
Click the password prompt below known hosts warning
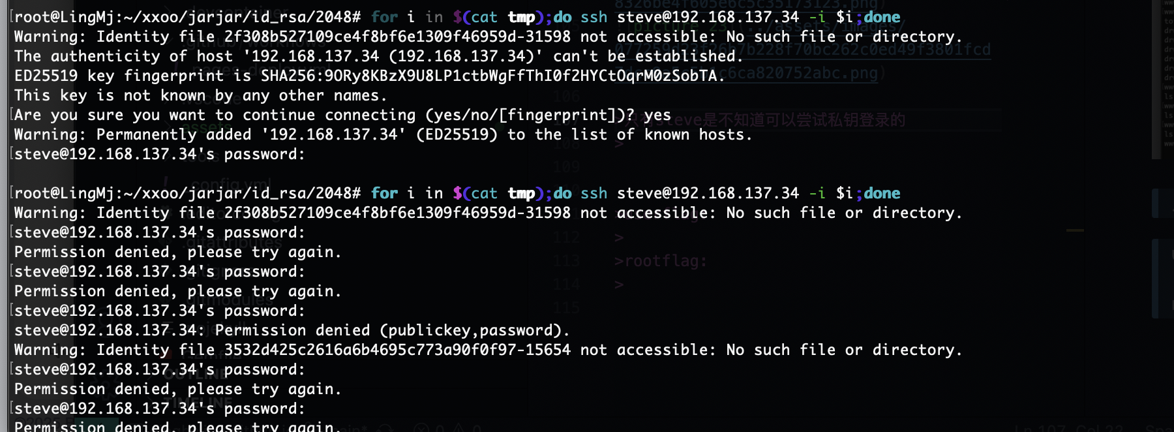pos(160,155)
